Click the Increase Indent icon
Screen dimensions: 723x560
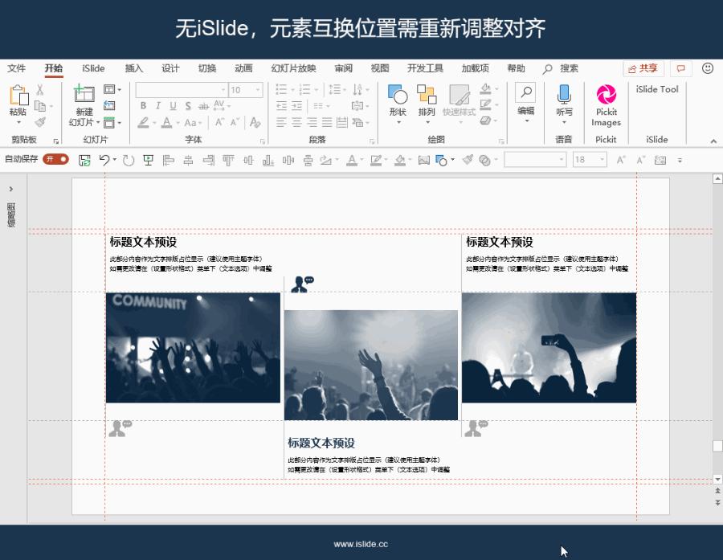click(297, 105)
